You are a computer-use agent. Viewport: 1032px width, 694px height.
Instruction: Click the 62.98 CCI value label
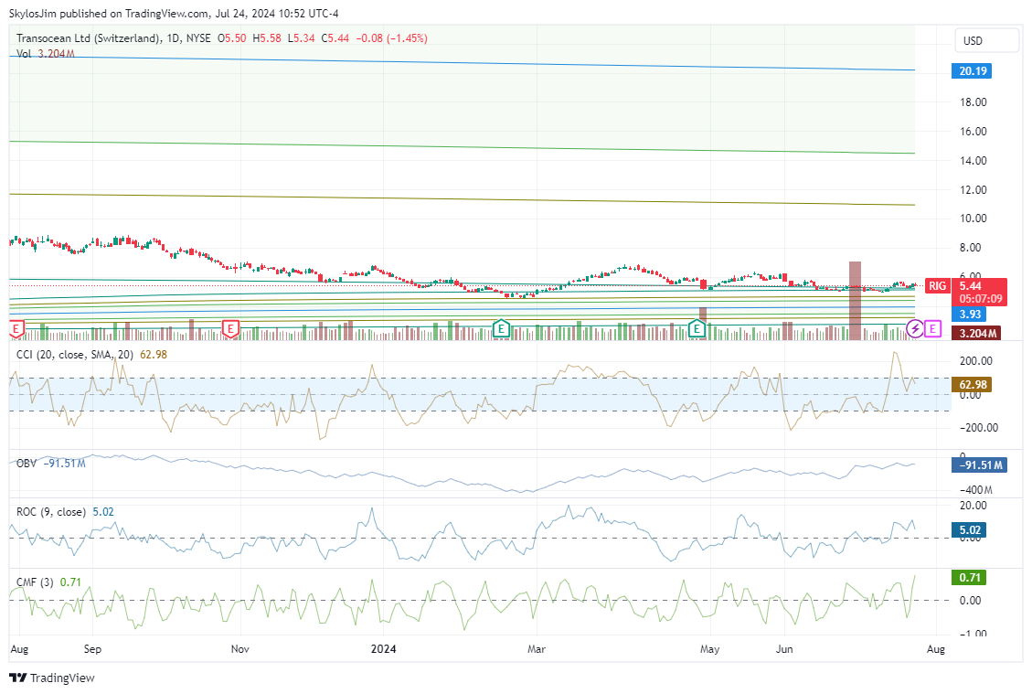tap(972, 385)
